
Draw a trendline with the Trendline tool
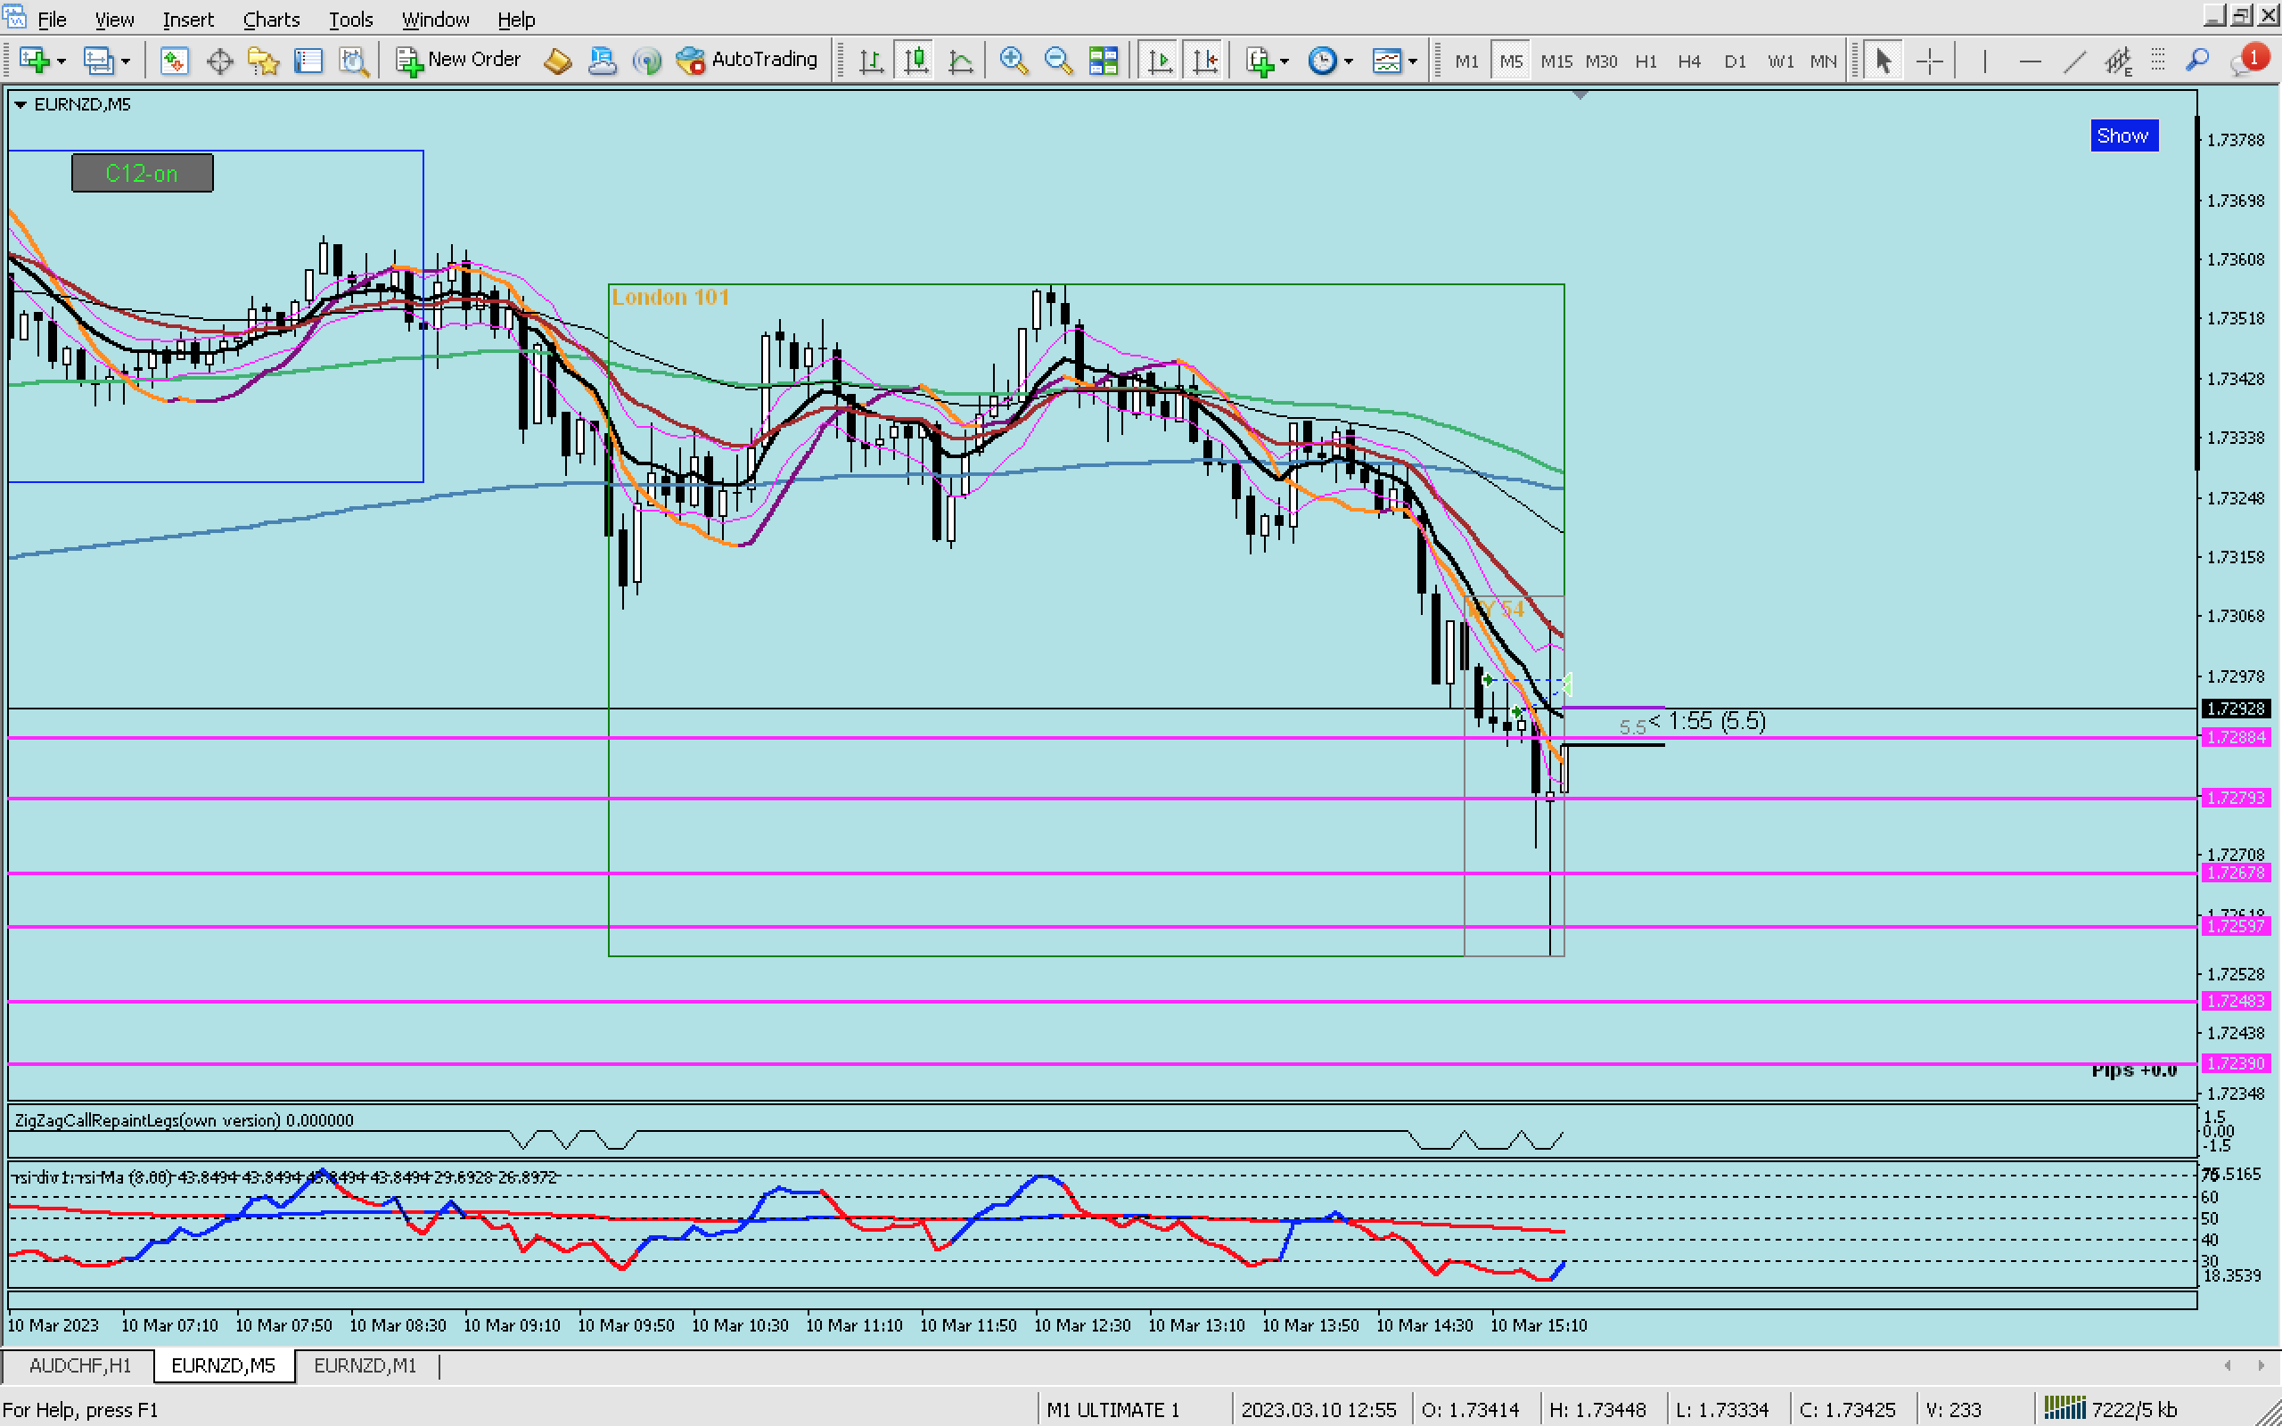(x=2073, y=61)
